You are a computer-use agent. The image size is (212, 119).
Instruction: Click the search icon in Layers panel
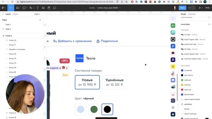tap(3, 14)
